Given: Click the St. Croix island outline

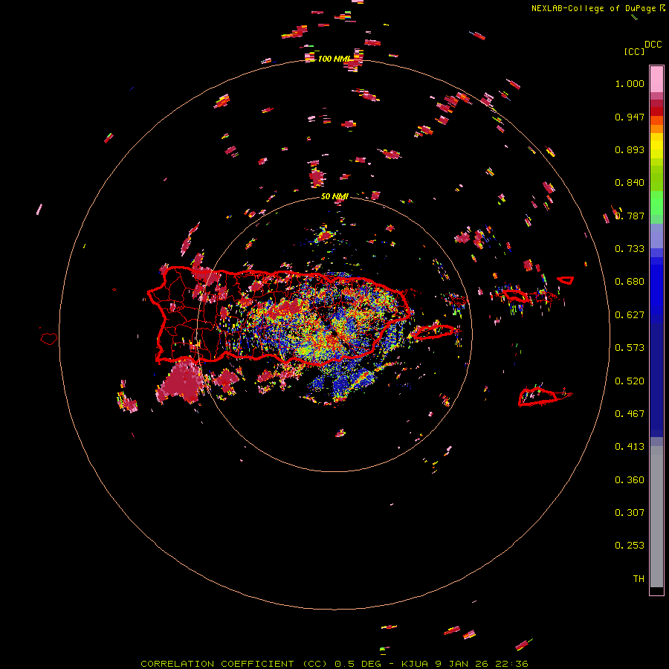Looking at the screenshot, I should pyautogui.click(x=538, y=397).
